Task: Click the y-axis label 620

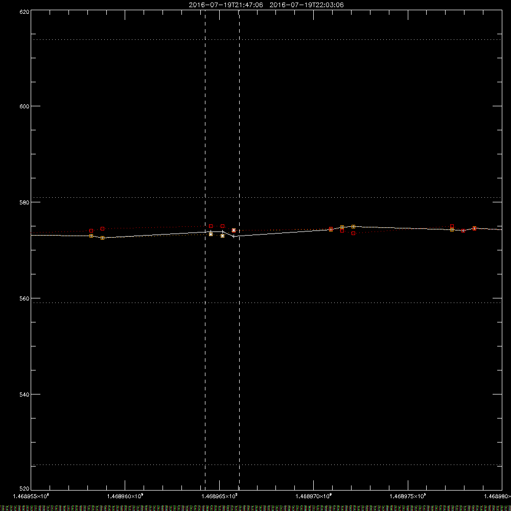Action: tap(25, 12)
